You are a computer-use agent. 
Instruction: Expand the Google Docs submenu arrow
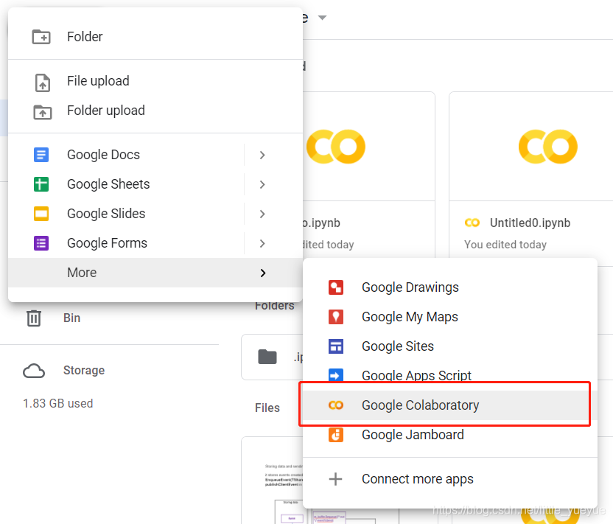(262, 156)
